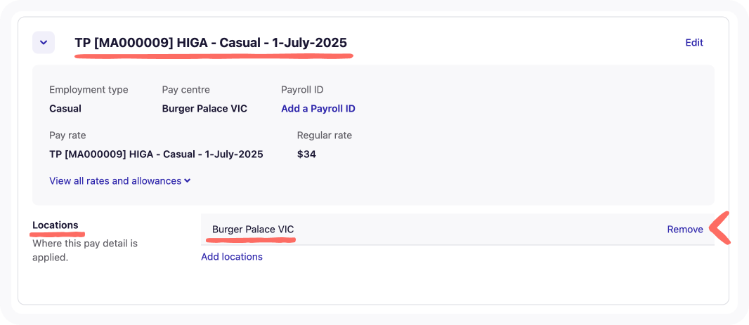Click the Edit link for this pay detail
The image size is (749, 325).
[694, 42]
